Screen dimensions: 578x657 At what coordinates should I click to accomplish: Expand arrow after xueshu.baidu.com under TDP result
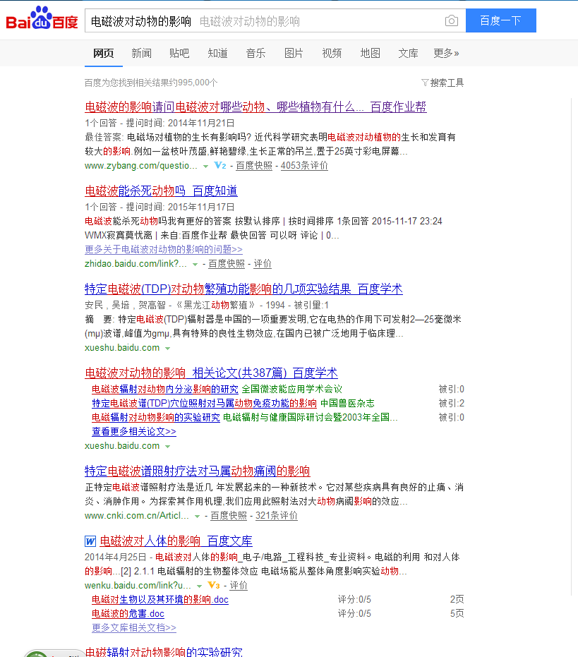(x=168, y=348)
